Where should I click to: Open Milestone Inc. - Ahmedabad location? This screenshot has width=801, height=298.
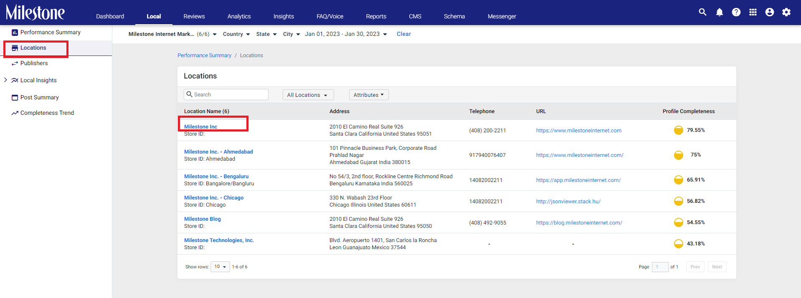(x=218, y=152)
